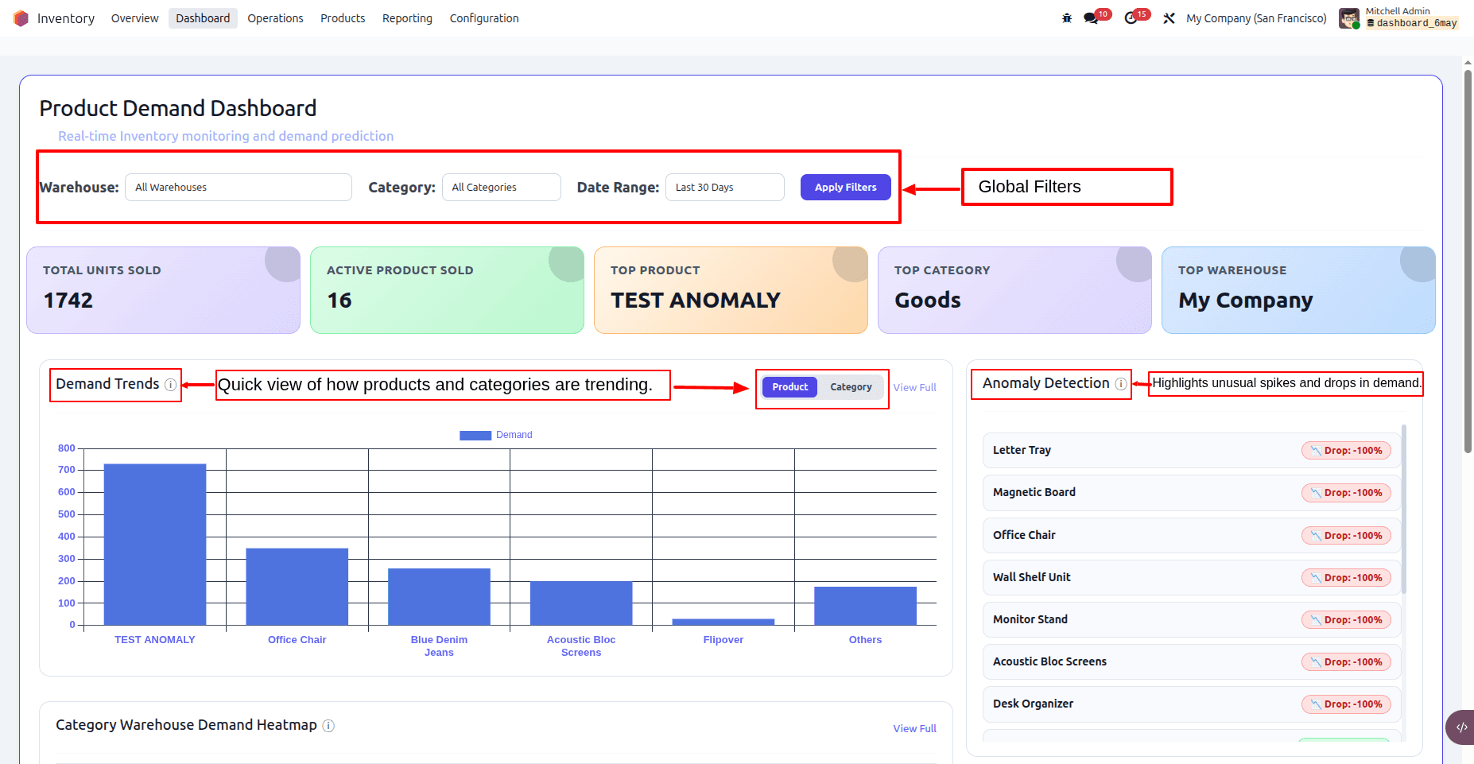Click the purple code widget icon
Screen dimensions: 1474x764
(x=1461, y=727)
